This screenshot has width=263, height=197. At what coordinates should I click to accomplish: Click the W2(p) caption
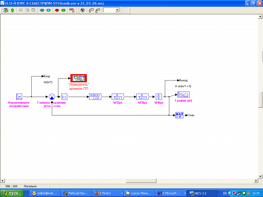118,103
